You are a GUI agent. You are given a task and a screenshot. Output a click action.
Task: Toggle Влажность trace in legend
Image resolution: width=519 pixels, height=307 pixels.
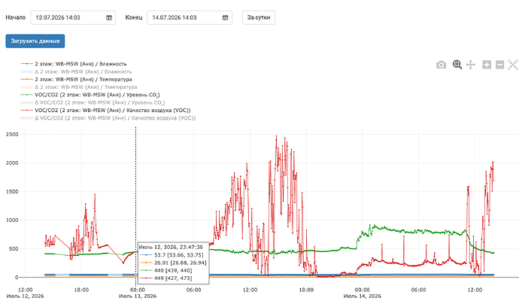tap(74, 64)
